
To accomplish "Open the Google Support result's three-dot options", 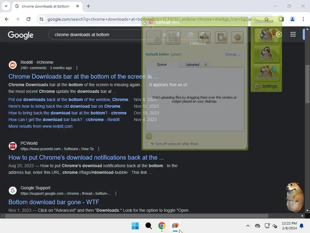I will pyautogui.click(x=116, y=194).
